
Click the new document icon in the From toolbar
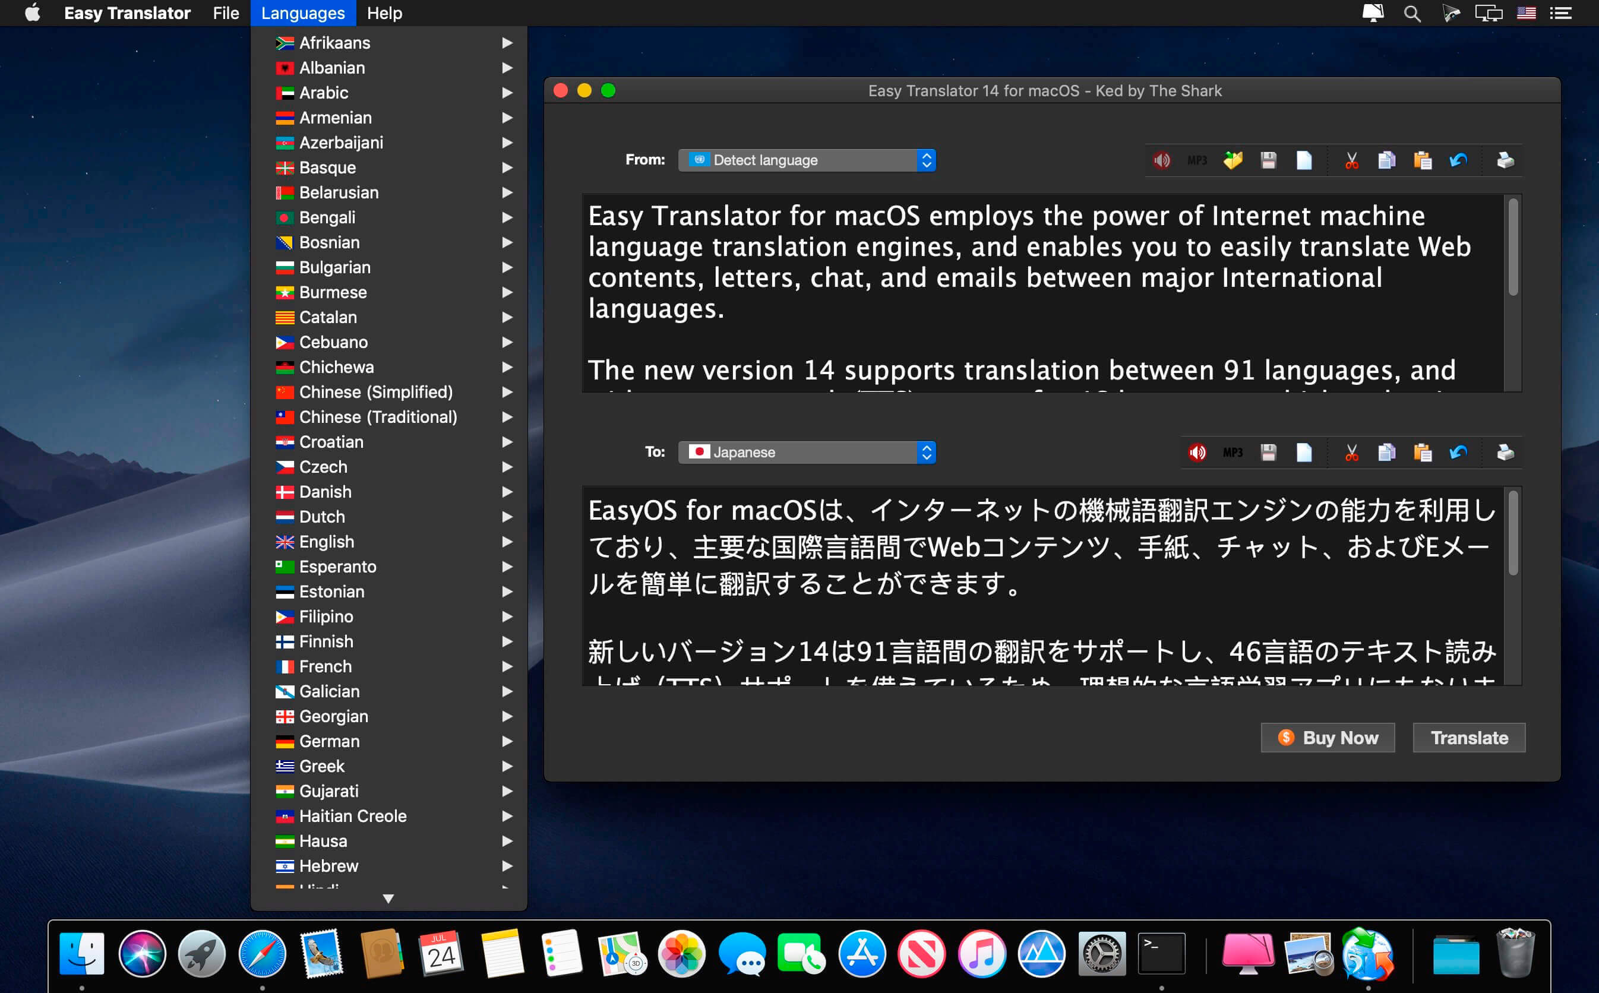1304,160
